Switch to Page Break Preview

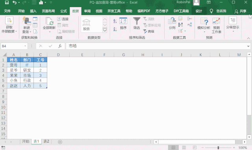coord(195,147)
